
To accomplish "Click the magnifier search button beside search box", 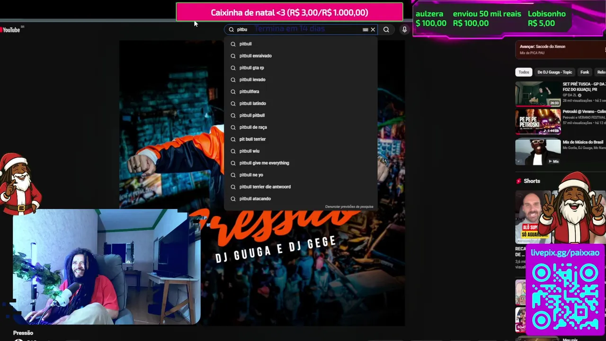I will (x=386, y=29).
